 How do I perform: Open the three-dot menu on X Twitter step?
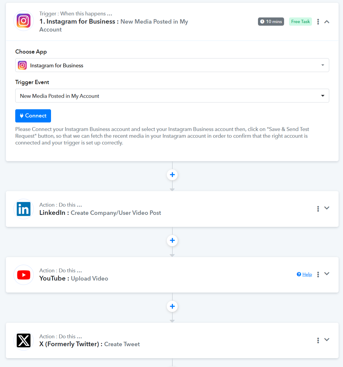(x=318, y=340)
